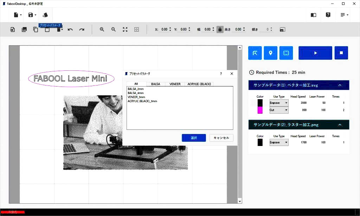360x216 pixels.
Task: Open the Cut use type dropdown
Action: pyautogui.click(x=279, y=110)
